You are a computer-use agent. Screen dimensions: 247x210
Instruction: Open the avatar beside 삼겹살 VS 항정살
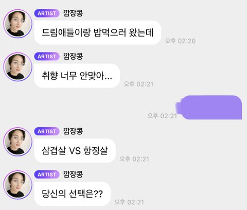point(17,142)
